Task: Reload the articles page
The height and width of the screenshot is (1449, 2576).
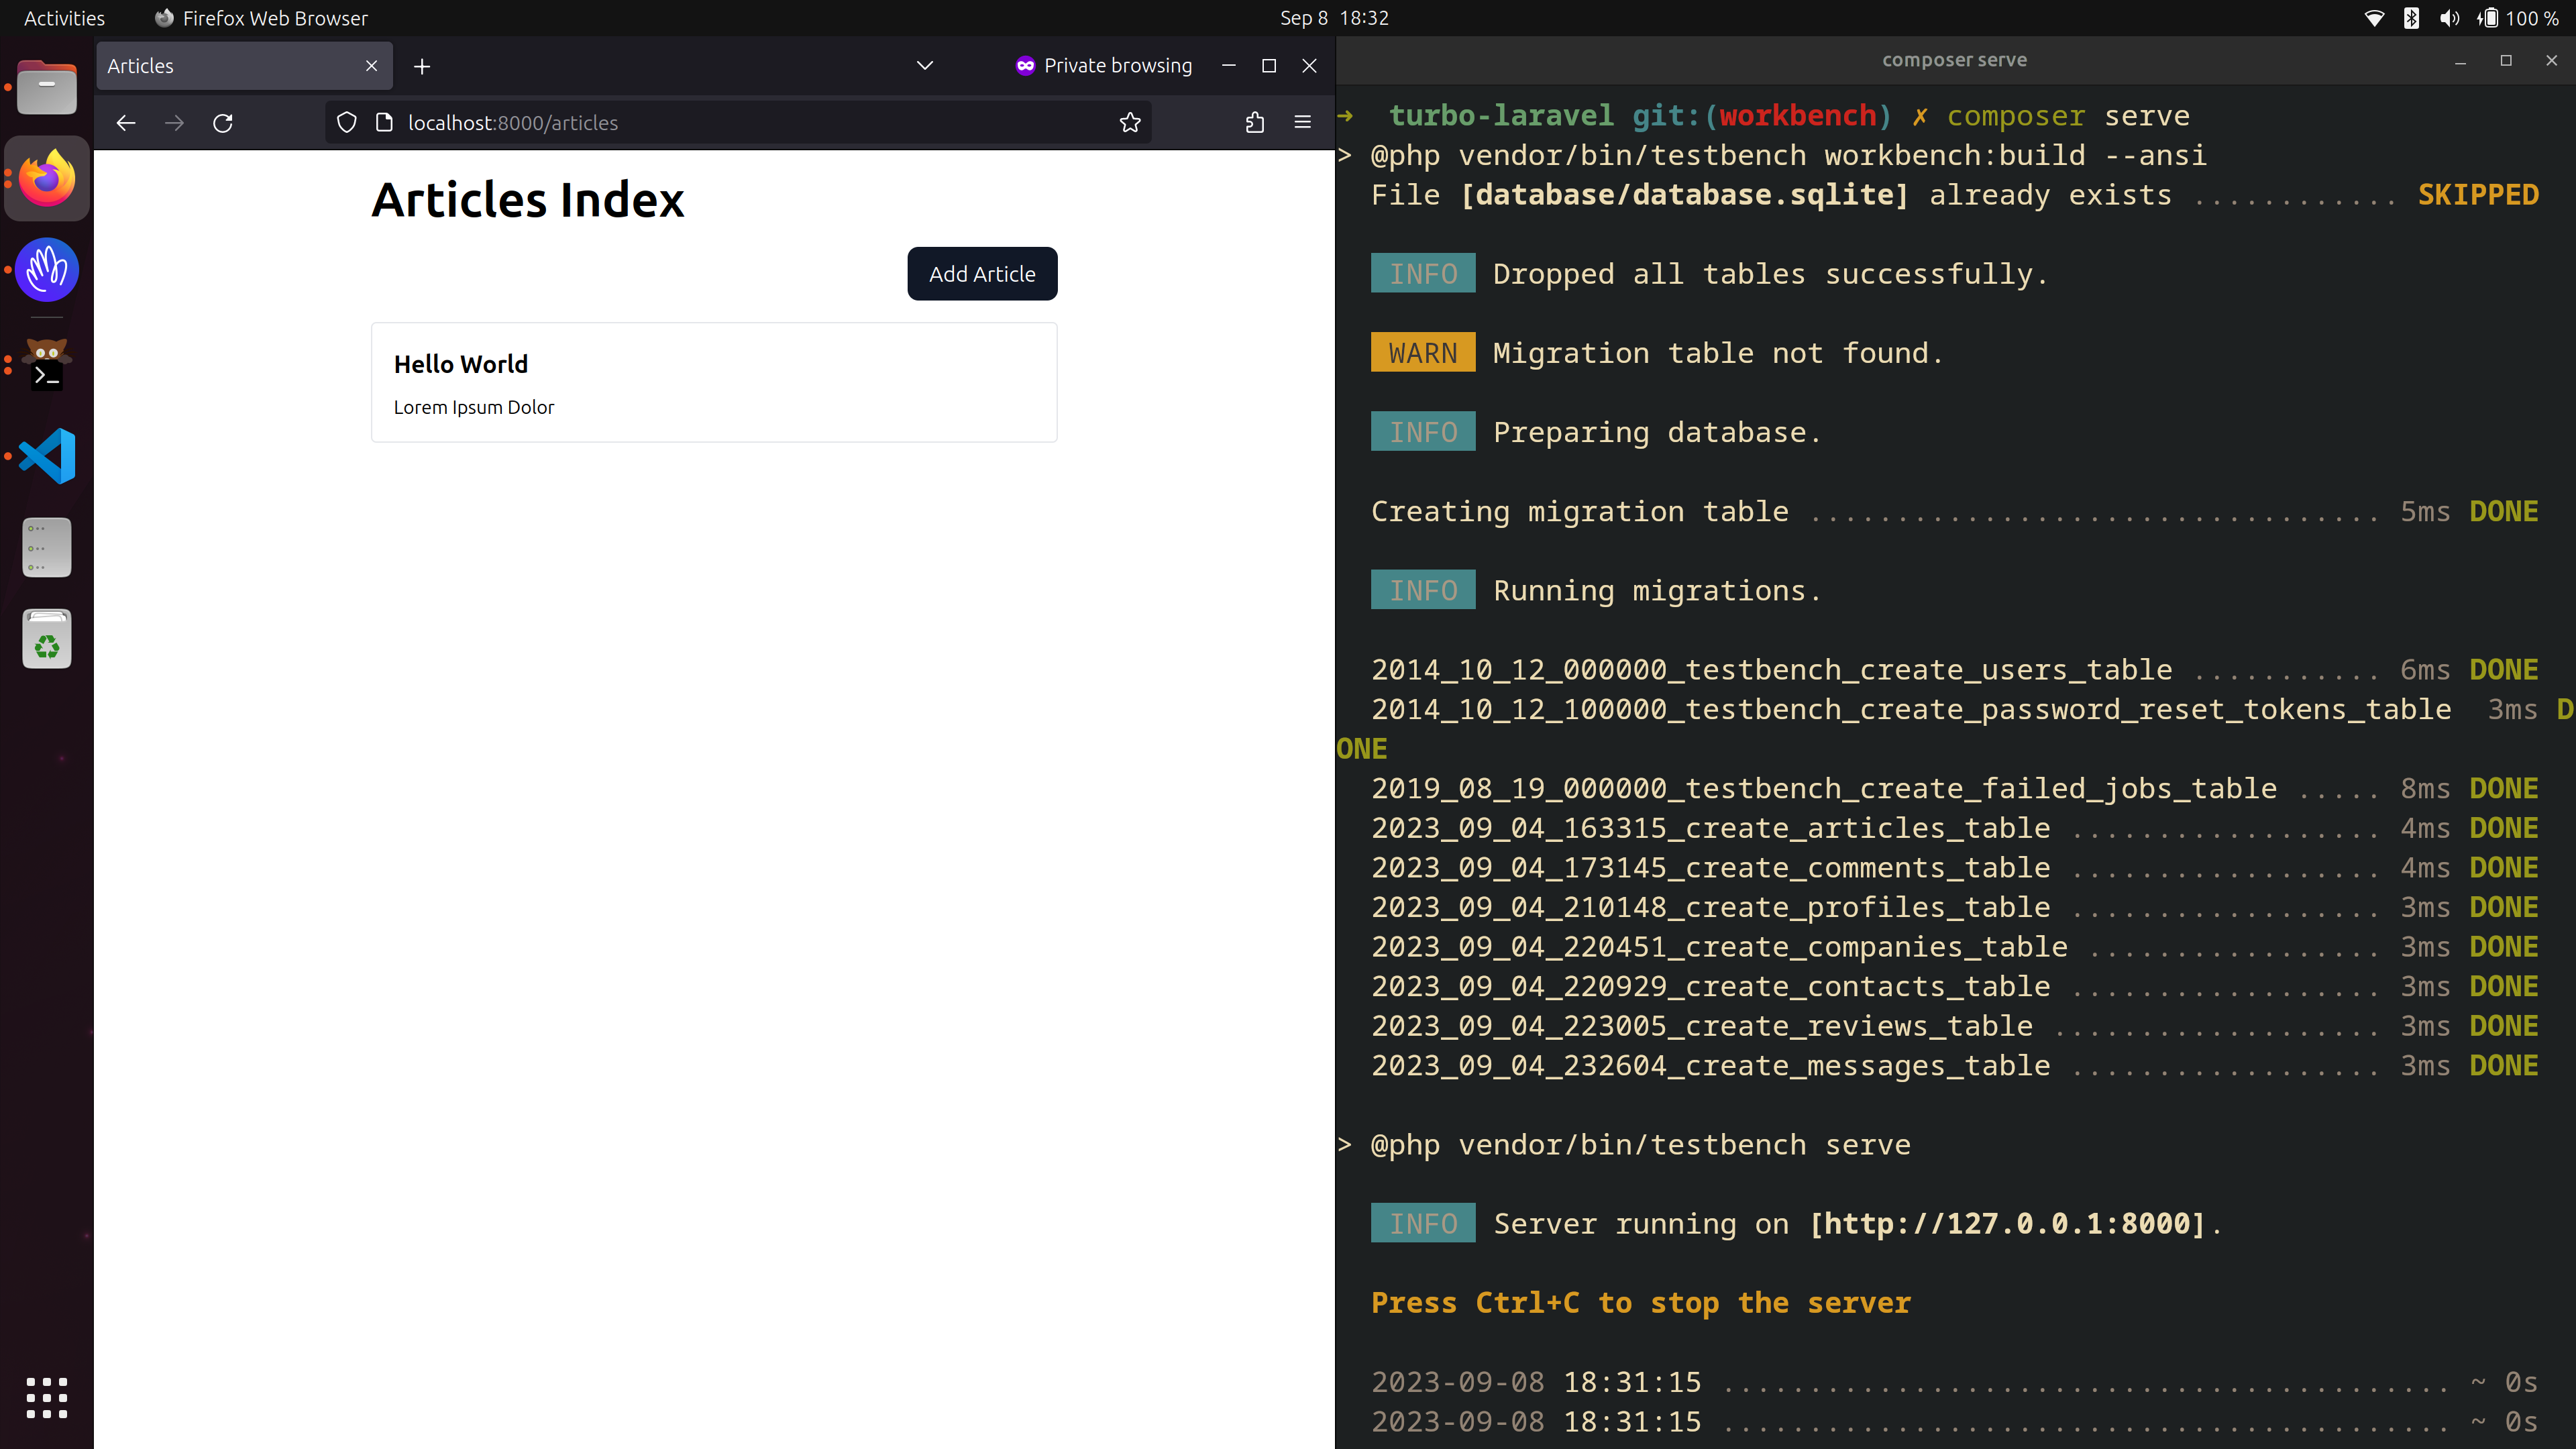Action: click(x=223, y=122)
